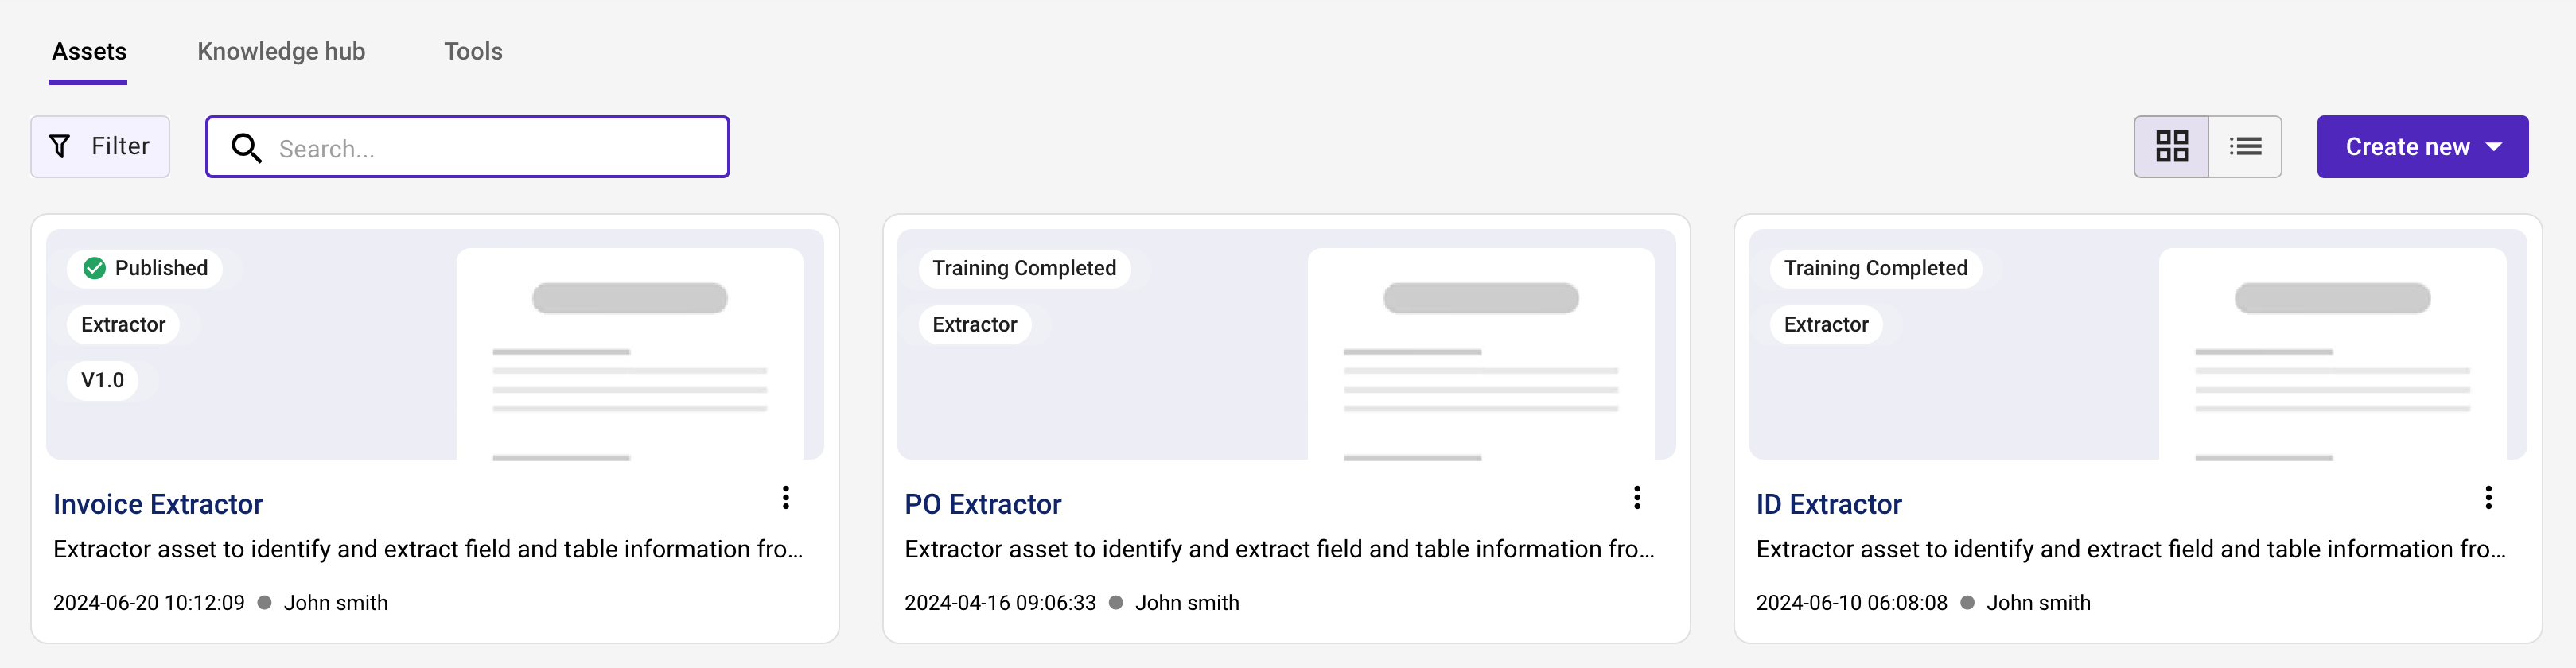Click the green Published checkmark icon

pos(94,268)
